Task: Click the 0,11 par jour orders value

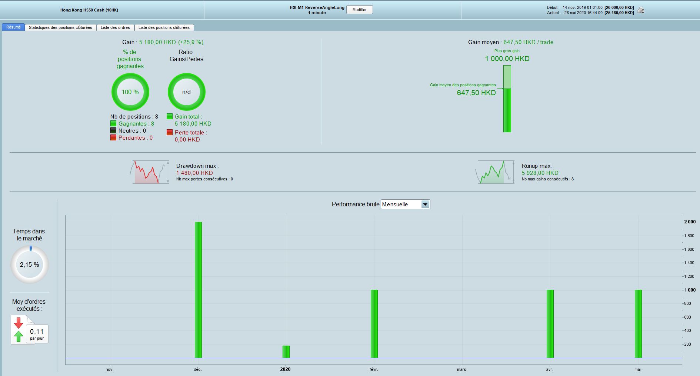Action: click(x=37, y=334)
